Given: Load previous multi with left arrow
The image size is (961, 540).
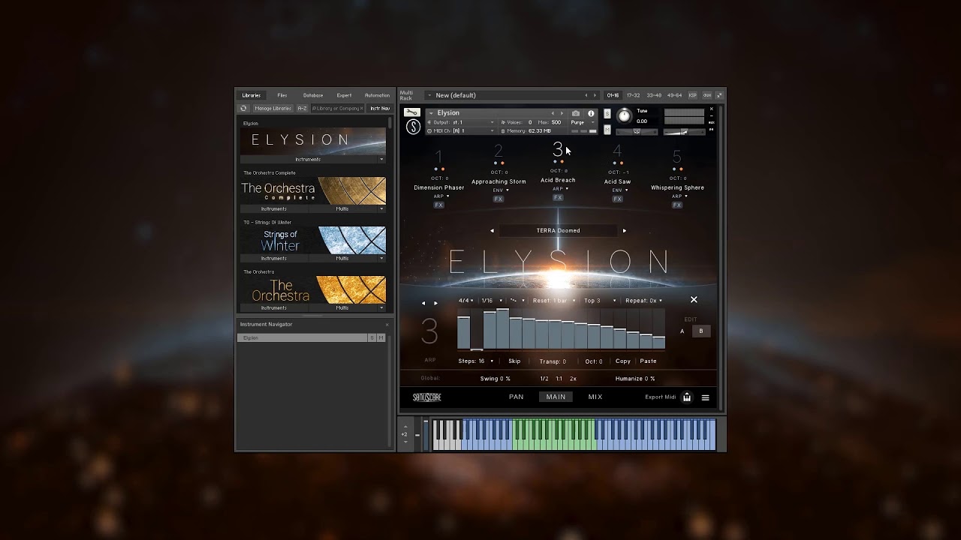Looking at the screenshot, I should click(586, 95).
